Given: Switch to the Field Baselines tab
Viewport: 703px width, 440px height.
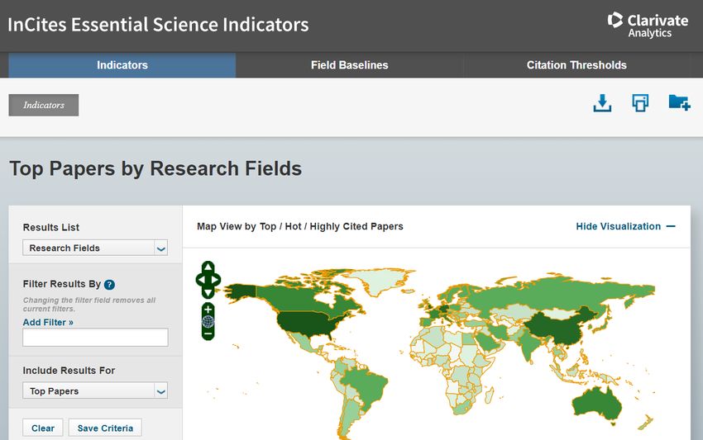Looking at the screenshot, I should pos(349,65).
